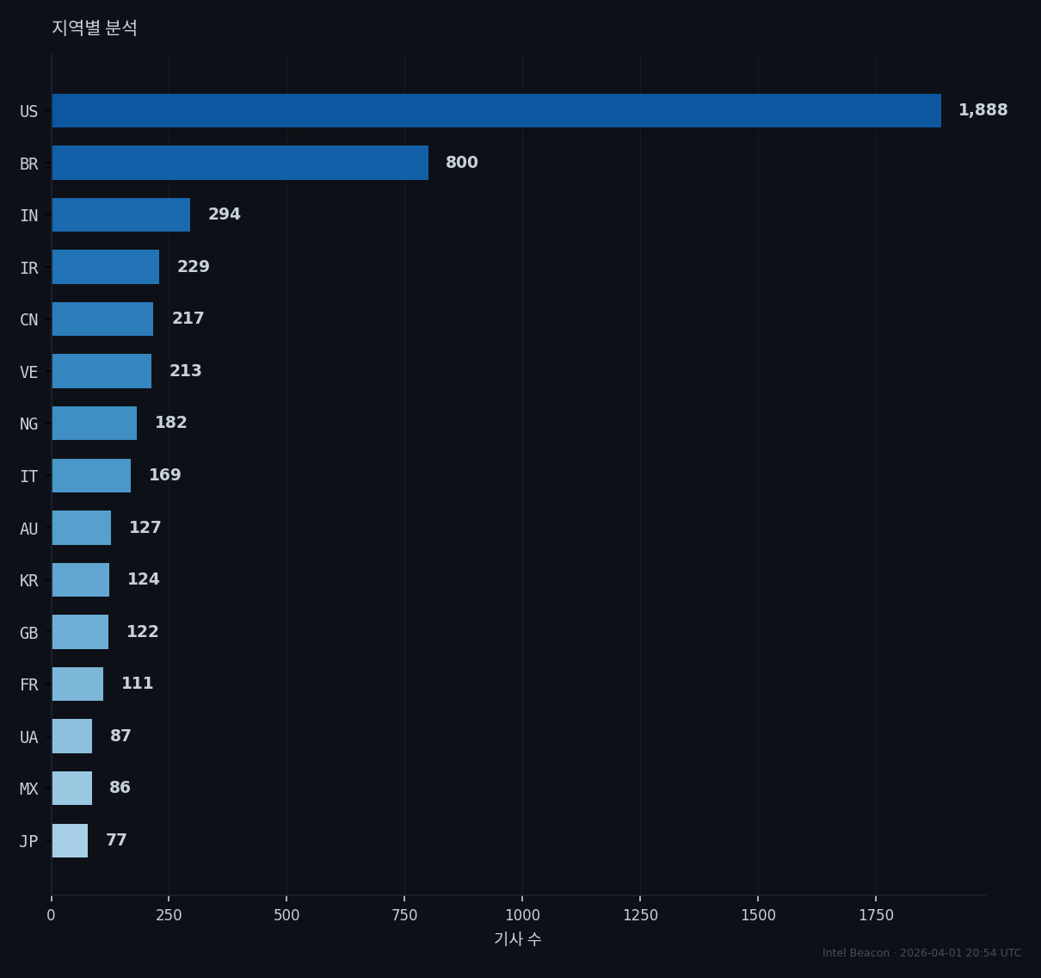Click the 1000 tick on x-axis
The image size is (1041, 978).
[x=522, y=915]
